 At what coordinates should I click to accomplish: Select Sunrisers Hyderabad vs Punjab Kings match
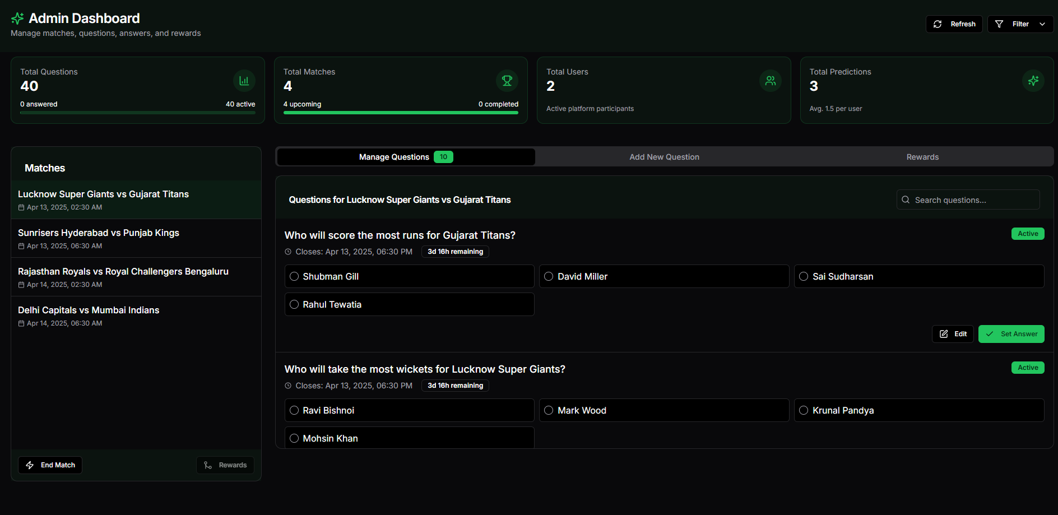pyautogui.click(x=136, y=238)
